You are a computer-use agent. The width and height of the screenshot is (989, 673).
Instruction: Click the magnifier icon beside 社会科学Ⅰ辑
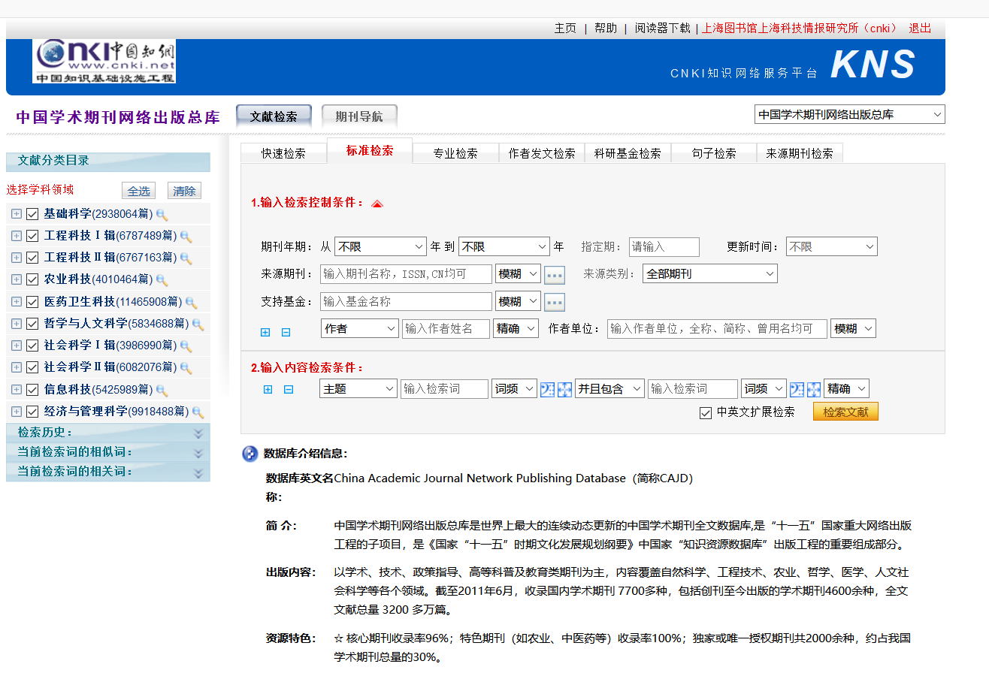pos(186,346)
